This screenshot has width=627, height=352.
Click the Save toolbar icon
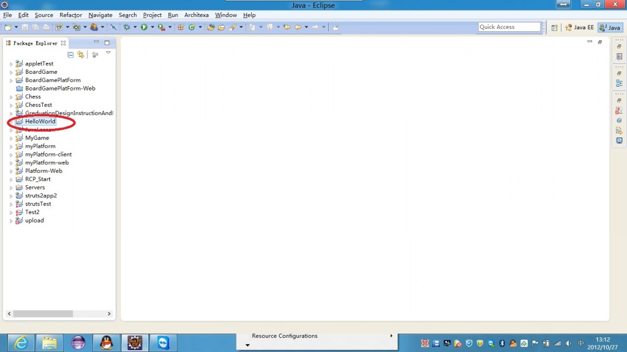(x=24, y=27)
